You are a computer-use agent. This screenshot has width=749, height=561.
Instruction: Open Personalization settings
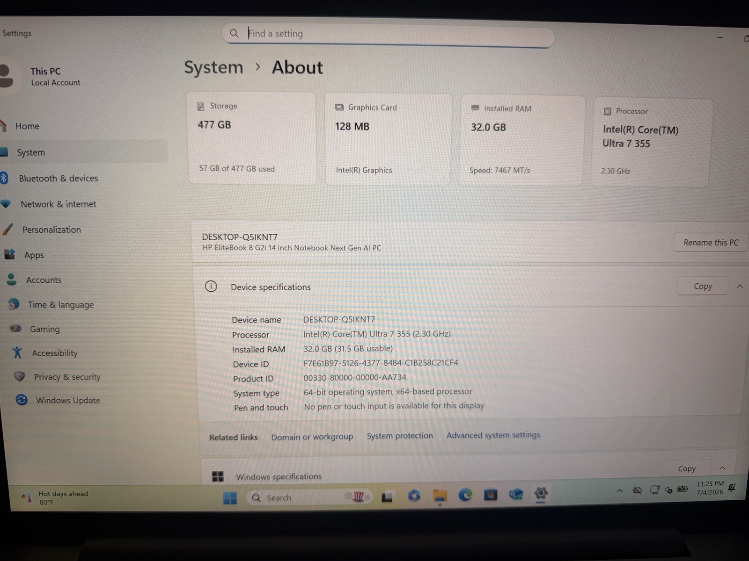(51, 230)
